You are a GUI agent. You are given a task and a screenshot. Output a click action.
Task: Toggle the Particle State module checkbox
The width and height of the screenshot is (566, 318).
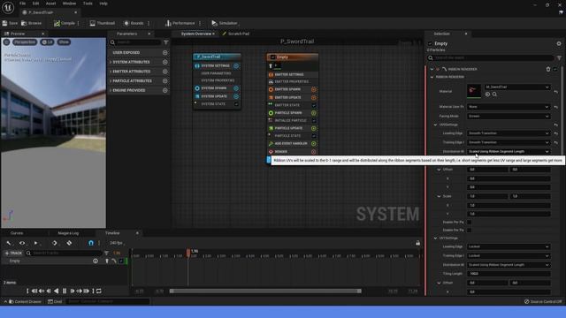coord(314,136)
